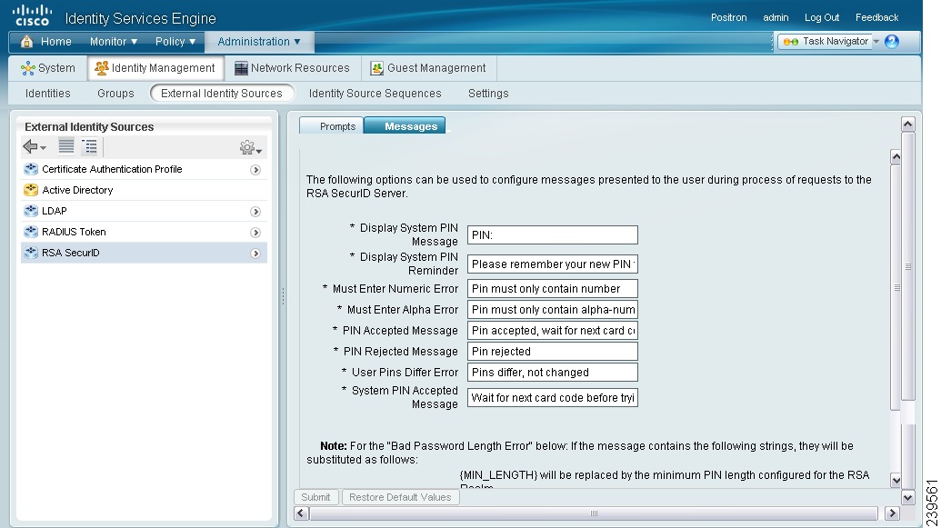Open the Monitor dropdown menu
Screen dimensions: 941x528
114,42
